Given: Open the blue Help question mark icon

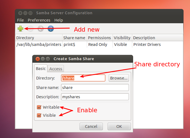Looking at the screenshot, I should pos(51,29).
